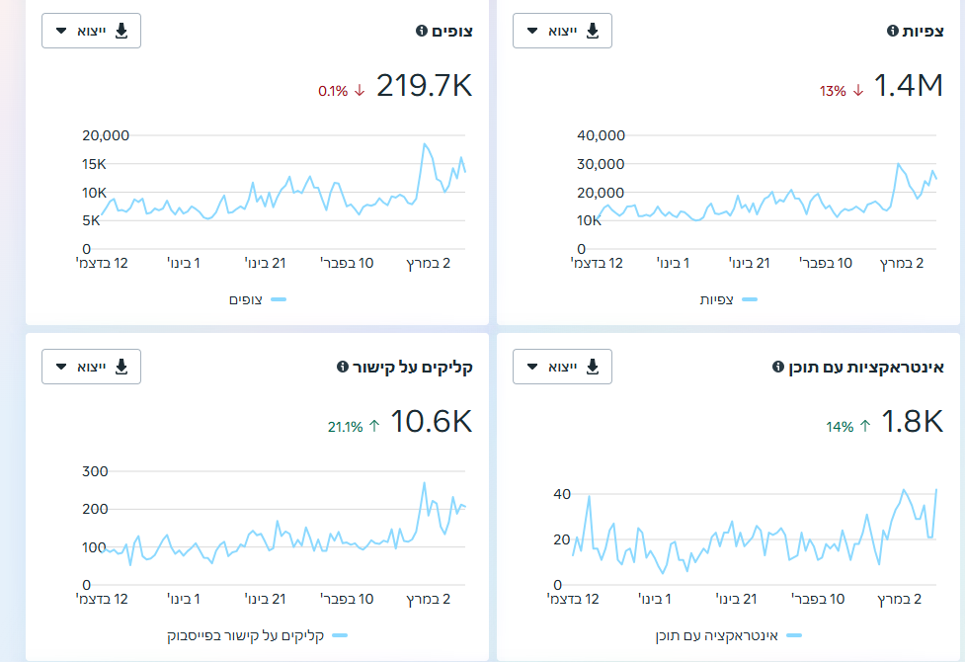Expand export dropdown arrow in צופים card
This screenshot has width=965, height=662.
pyautogui.click(x=61, y=31)
